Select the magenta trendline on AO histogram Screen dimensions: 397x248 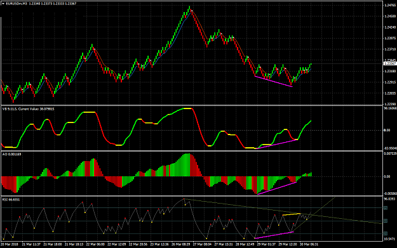[277, 188]
